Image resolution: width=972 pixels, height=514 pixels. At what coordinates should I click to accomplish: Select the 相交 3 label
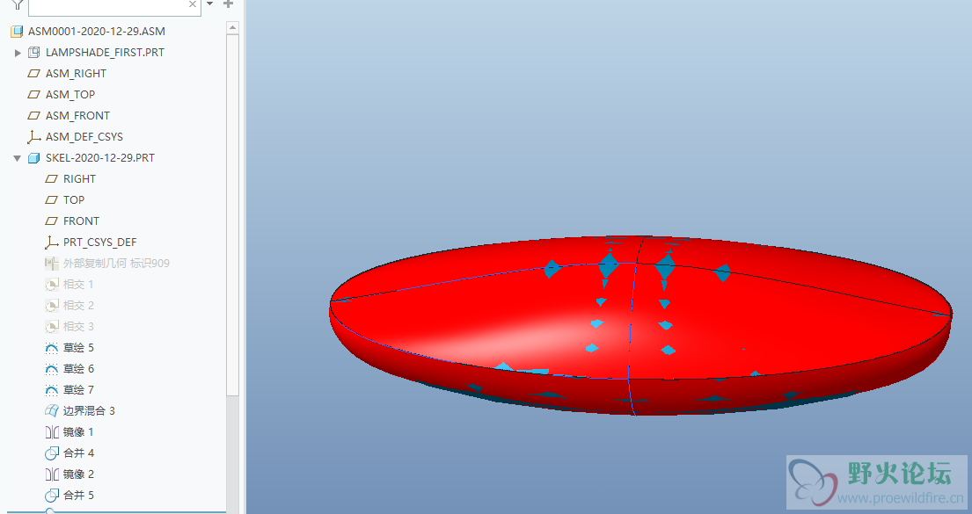[x=78, y=326]
